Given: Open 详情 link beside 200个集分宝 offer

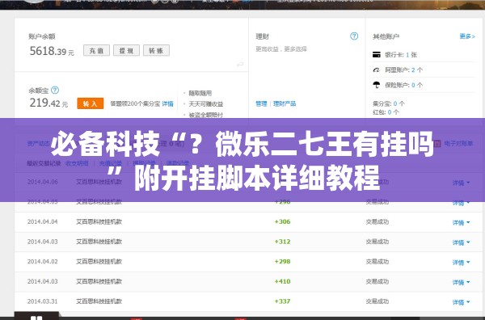Looking at the screenshot, I should coord(167,103).
